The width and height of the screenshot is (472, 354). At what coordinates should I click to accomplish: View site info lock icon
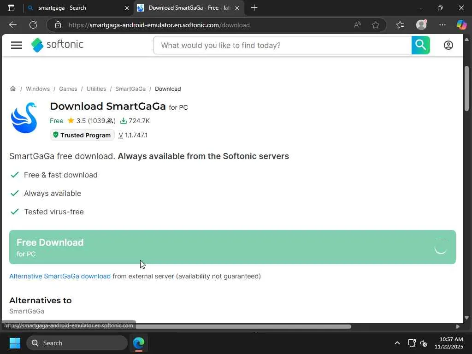(58, 25)
